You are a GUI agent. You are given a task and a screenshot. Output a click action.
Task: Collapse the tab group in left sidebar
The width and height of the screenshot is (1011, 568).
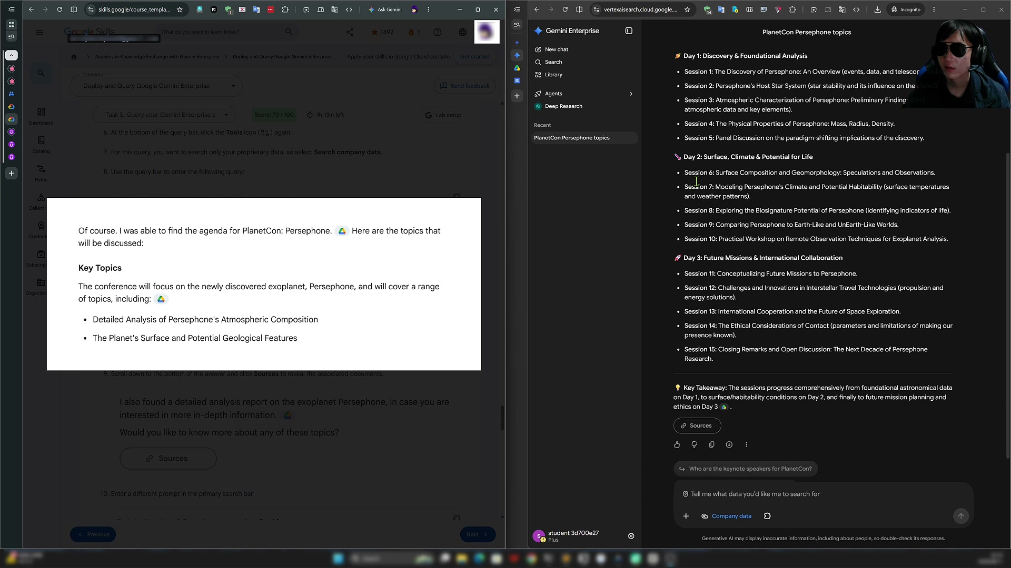[11, 55]
